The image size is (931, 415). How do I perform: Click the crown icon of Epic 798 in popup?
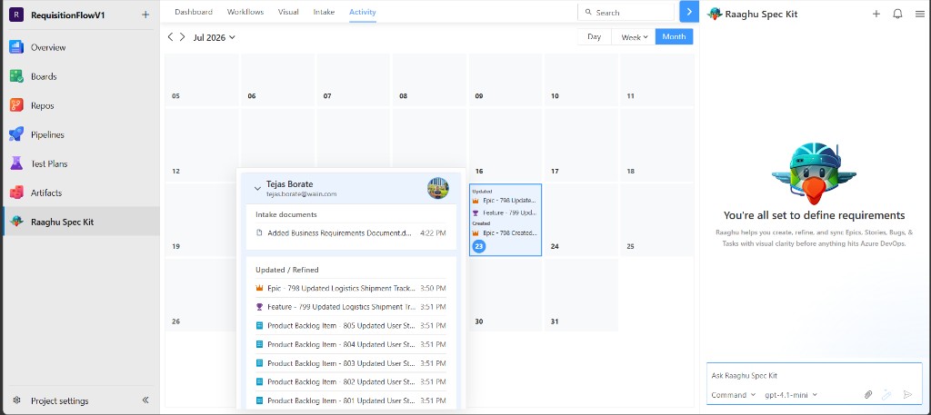pyautogui.click(x=259, y=288)
